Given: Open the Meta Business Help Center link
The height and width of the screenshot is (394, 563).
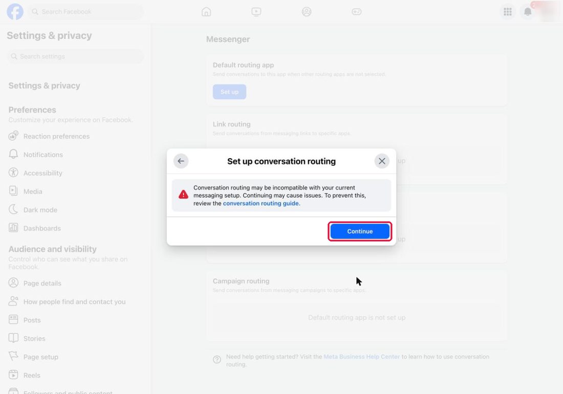Looking at the screenshot, I should pos(361,357).
